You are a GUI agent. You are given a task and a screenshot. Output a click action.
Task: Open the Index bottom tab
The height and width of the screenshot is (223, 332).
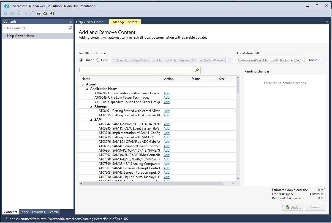pyautogui.click(x=25, y=212)
